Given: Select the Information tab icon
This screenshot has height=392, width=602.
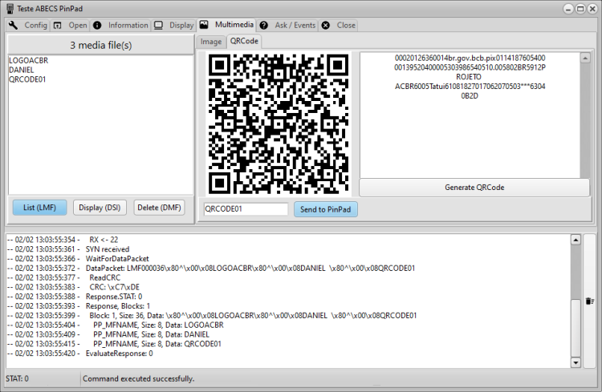Looking at the screenshot, I should click(97, 26).
